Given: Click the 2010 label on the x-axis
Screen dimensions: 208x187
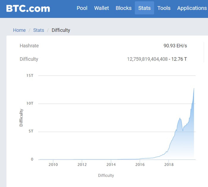Looking at the screenshot, I should 53,164.
